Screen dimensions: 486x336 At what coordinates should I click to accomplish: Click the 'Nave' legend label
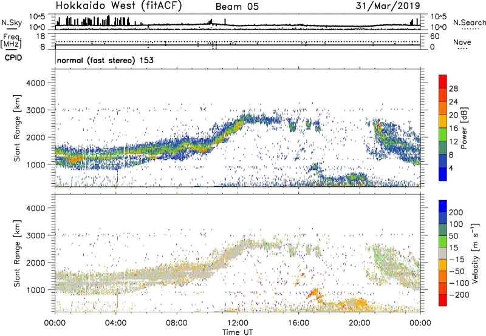[x=462, y=42]
